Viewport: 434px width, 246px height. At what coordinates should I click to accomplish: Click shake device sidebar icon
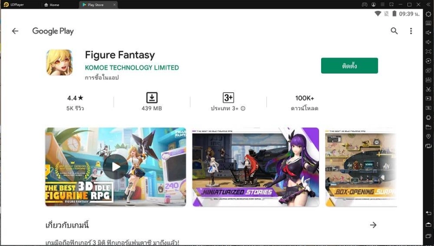click(x=428, y=118)
